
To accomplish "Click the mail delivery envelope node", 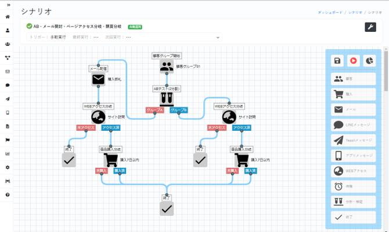I will pyautogui.click(x=98, y=79).
